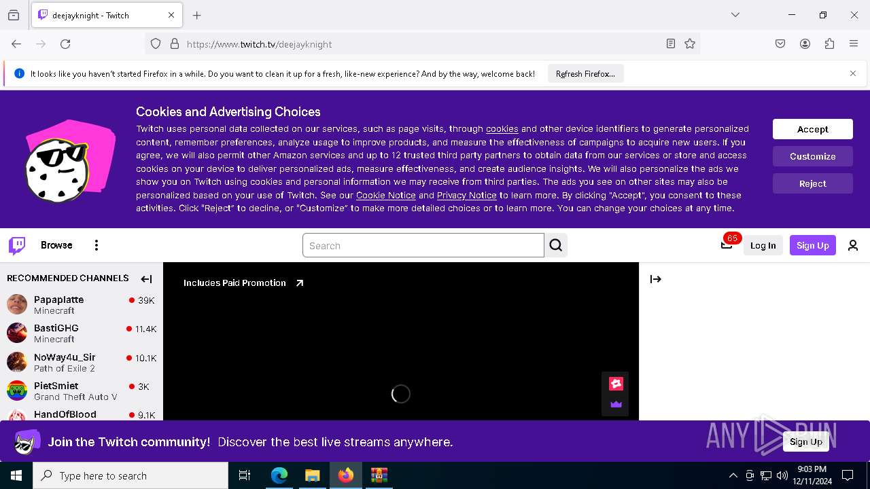Open Papaplatte channel avatar
Viewport: 870px width, 489px height.
coord(17,304)
